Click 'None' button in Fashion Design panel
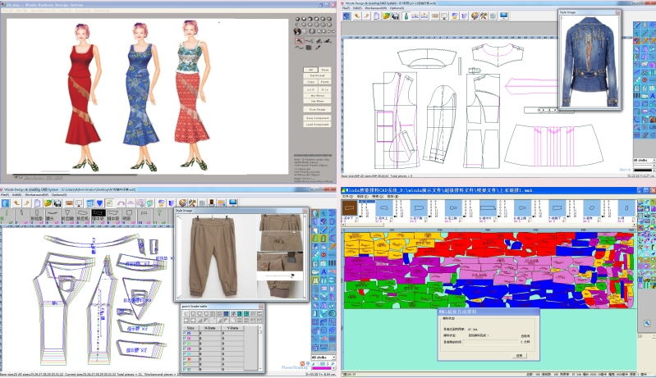 pos(325,70)
